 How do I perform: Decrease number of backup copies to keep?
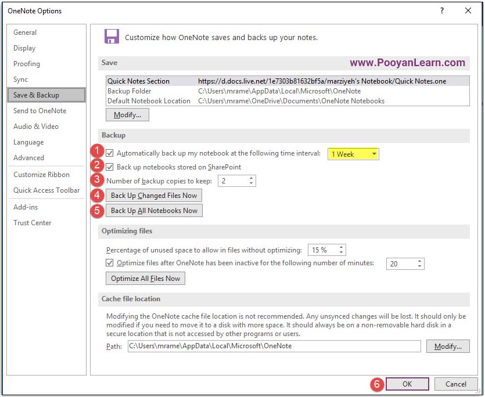pos(251,183)
